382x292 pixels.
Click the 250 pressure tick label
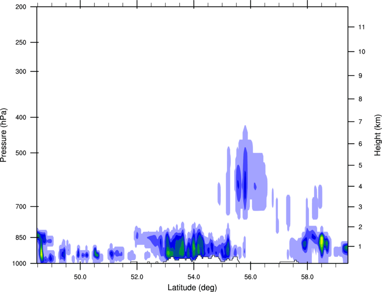coord(21,42)
